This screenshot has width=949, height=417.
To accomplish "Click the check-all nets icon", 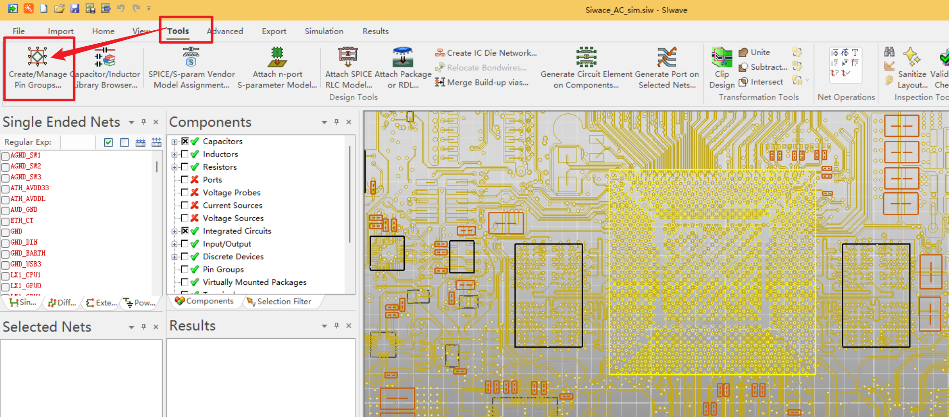I will click(x=109, y=142).
